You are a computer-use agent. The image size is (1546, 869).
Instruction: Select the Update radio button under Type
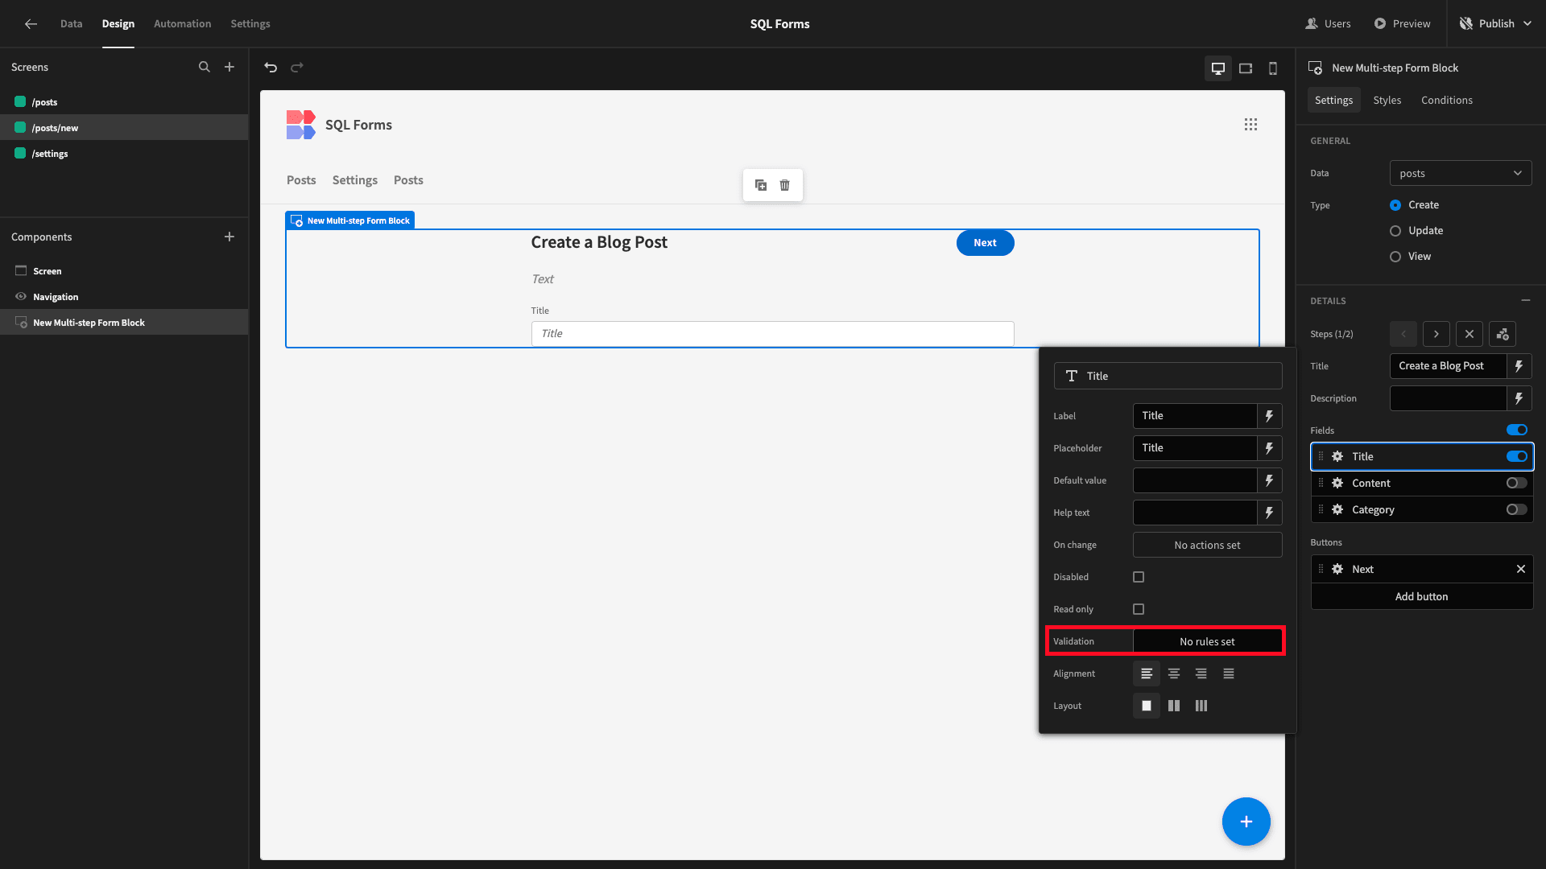[x=1395, y=230]
